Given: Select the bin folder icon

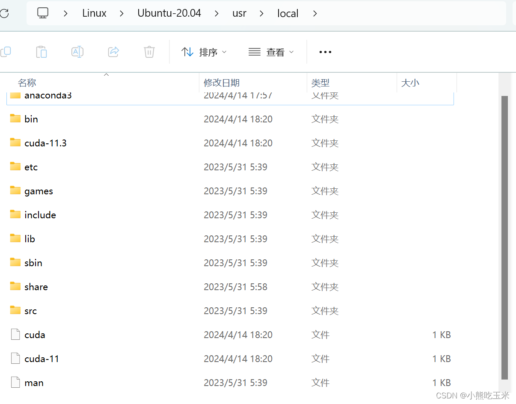Looking at the screenshot, I should [x=15, y=119].
